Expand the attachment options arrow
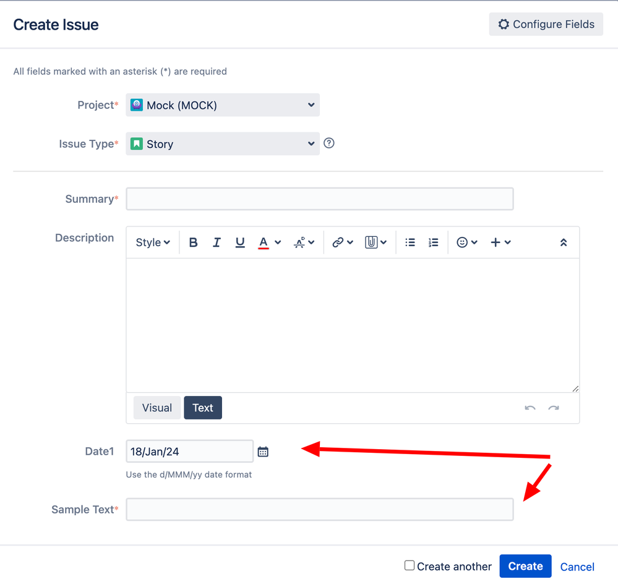The height and width of the screenshot is (584, 618). (x=384, y=243)
